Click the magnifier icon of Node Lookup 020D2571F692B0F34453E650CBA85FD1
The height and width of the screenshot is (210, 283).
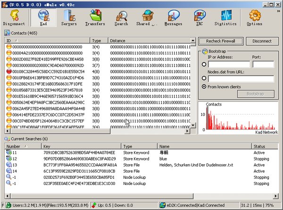[8, 177]
